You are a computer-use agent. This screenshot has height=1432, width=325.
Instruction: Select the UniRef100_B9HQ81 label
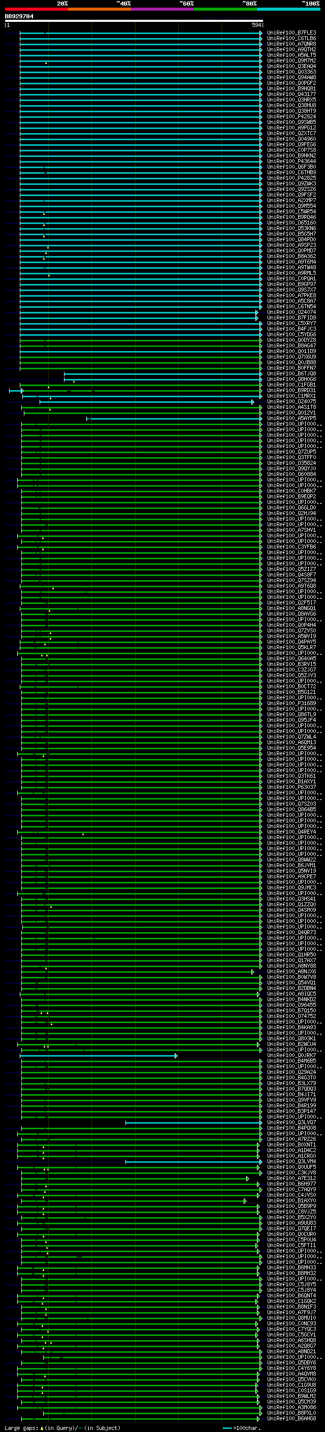[291, 88]
